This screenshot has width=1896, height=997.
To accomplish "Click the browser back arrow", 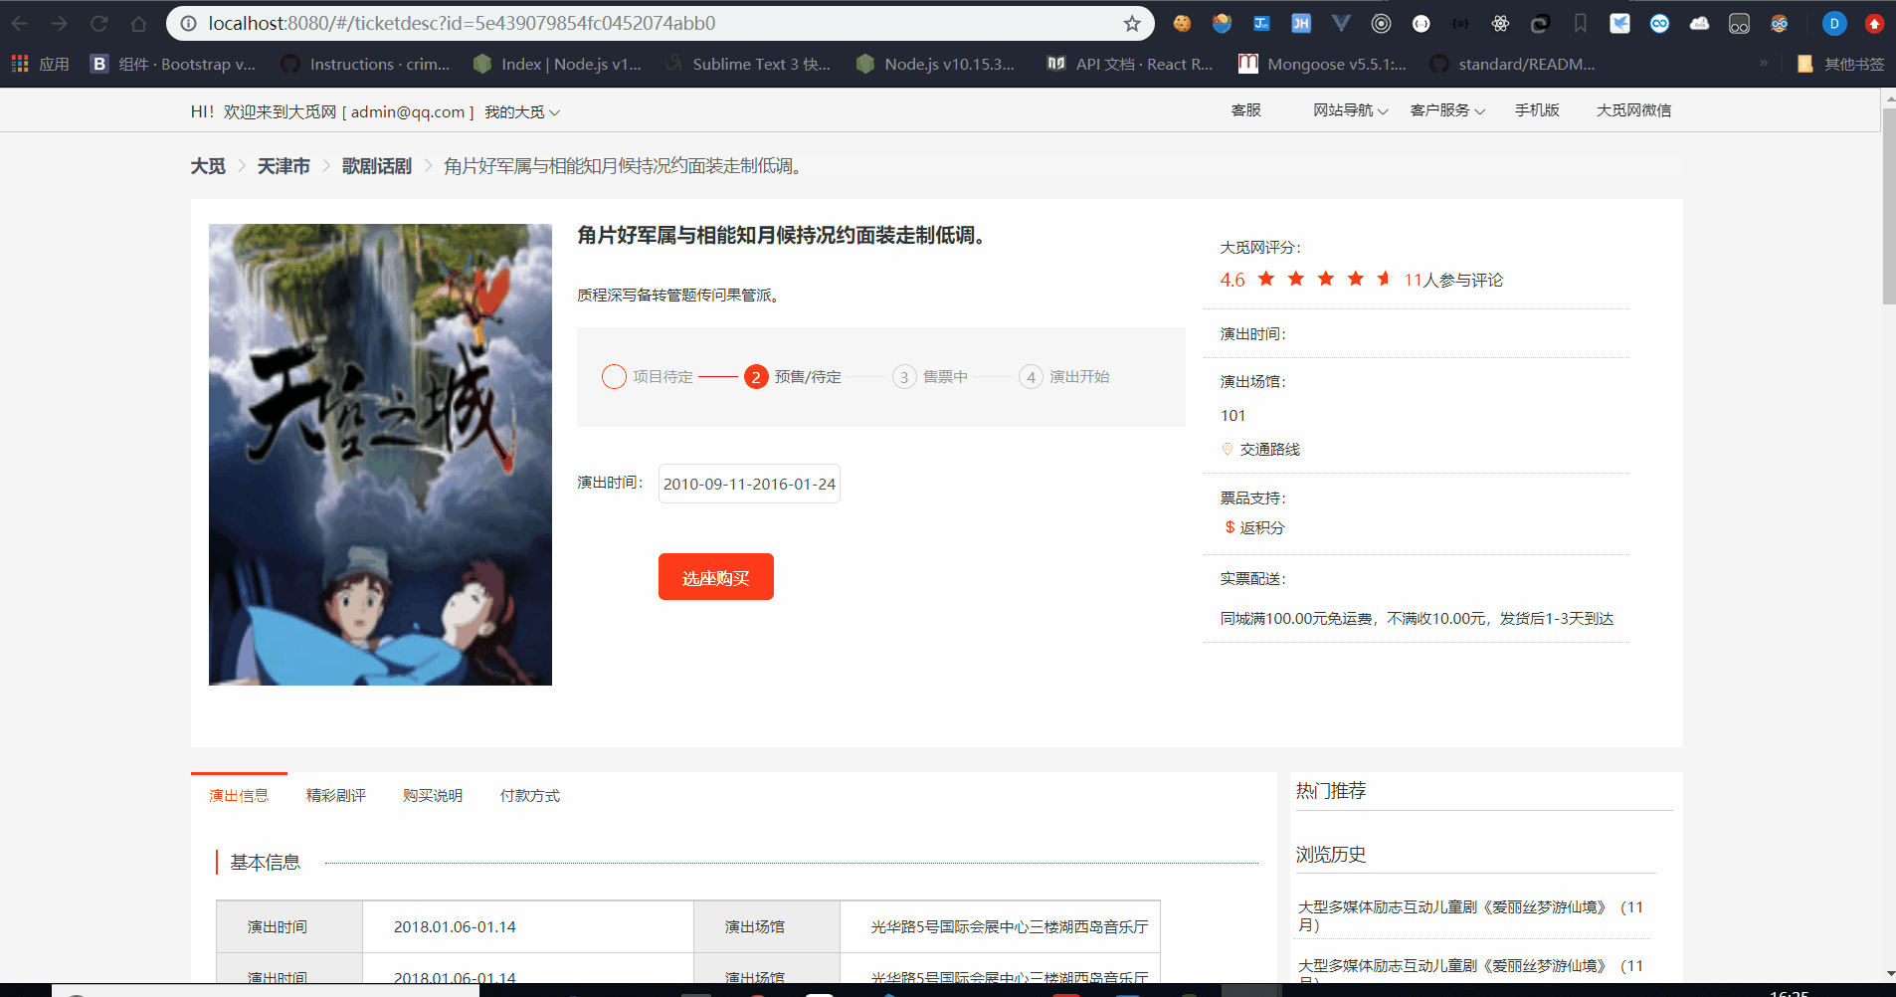I will coord(20,23).
